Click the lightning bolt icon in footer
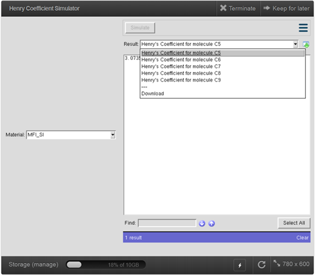The image size is (315, 275). 240,265
